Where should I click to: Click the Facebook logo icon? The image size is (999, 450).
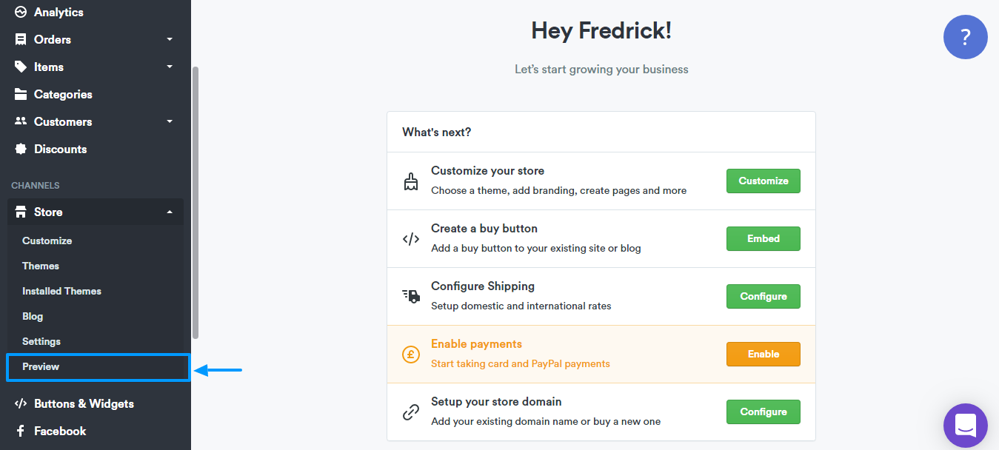(21, 431)
